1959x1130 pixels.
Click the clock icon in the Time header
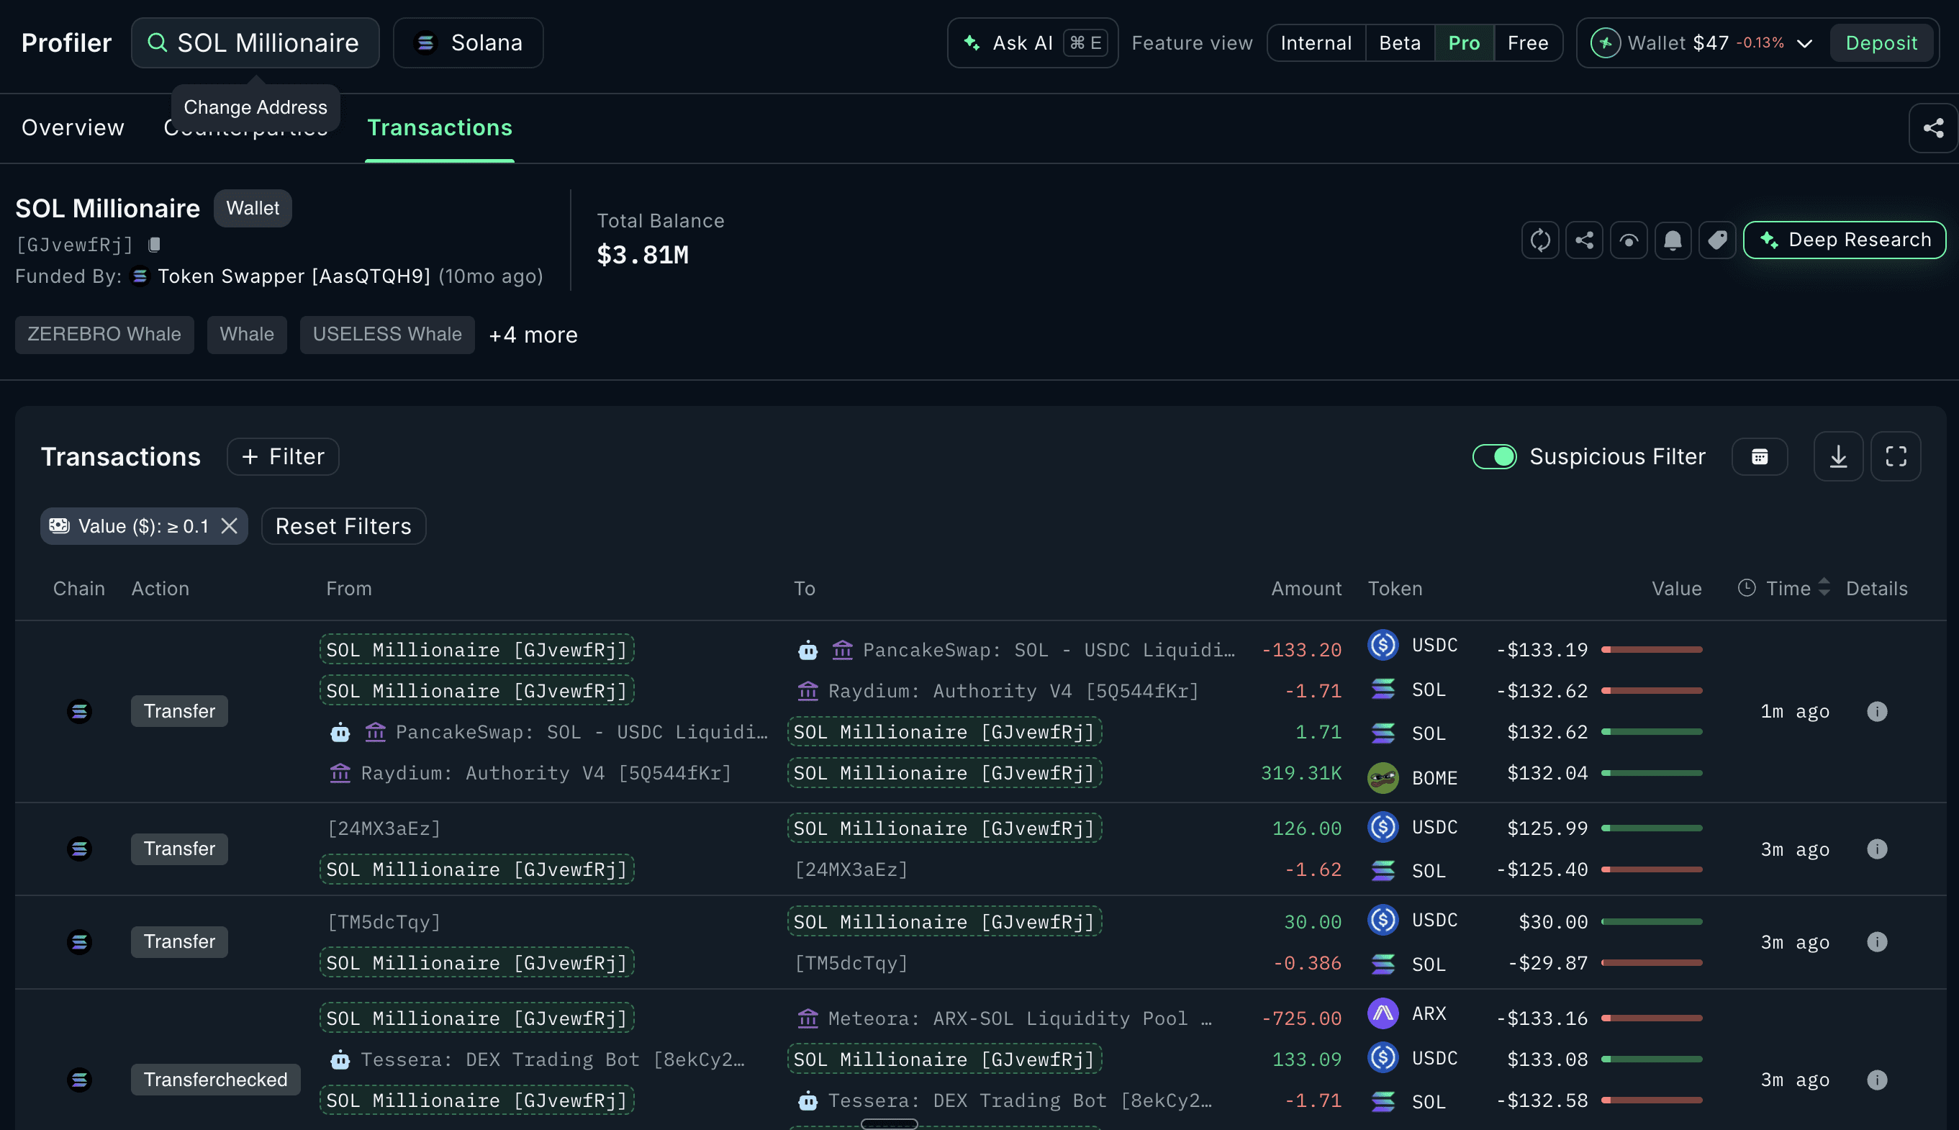tap(1747, 588)
